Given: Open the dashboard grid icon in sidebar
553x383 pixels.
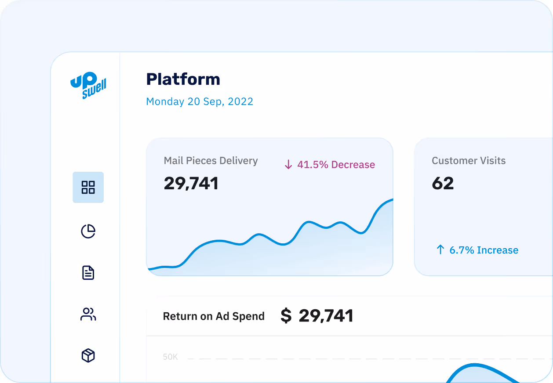Looking at the screenshot, I should 88,187.
